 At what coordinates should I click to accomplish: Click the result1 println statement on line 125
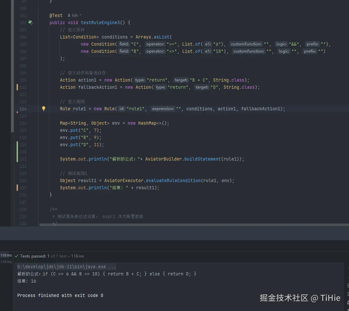coord(109,188)
